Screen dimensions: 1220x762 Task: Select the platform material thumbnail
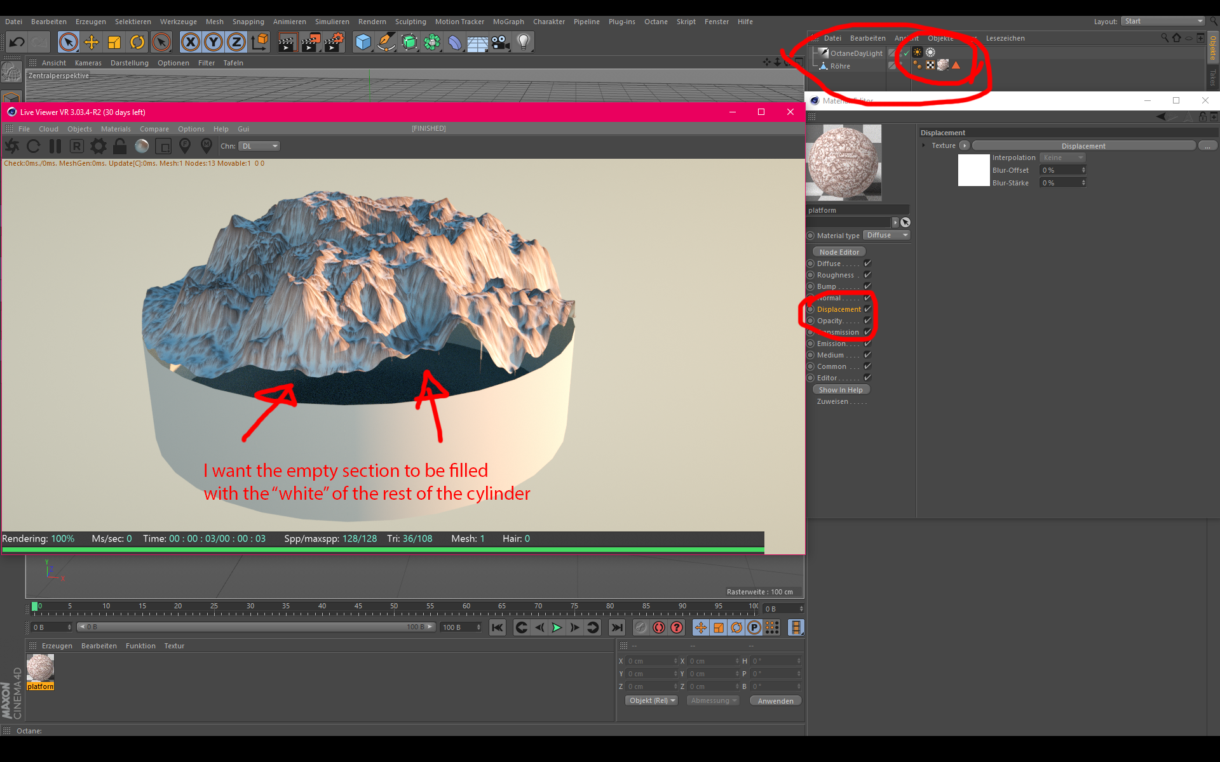pyautogui.click(x=40, y=668)
